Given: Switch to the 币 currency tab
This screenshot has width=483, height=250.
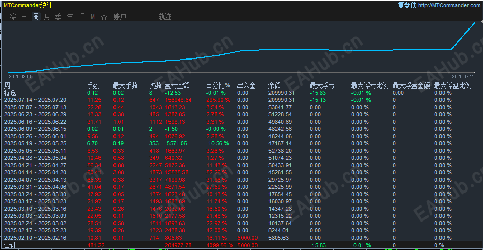Looking at the screenshot, I should (x=81, y=17).
